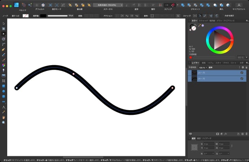Select the Move tool arrow
Screen dimensions: 249x162
click(x=4, y=23)
